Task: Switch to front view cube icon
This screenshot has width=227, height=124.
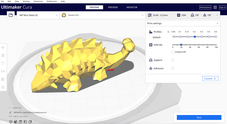Action: [x=16, y=122]
